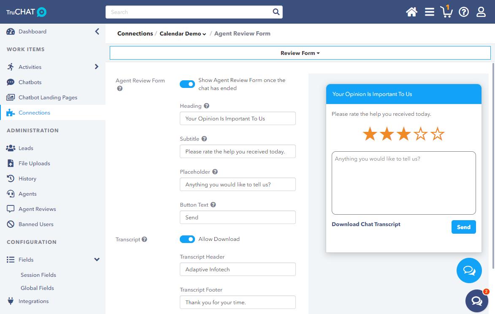This screenshot has height=314, width=495.
Task: Open help via question mark icon in header
Action: [x=464, y=12]
